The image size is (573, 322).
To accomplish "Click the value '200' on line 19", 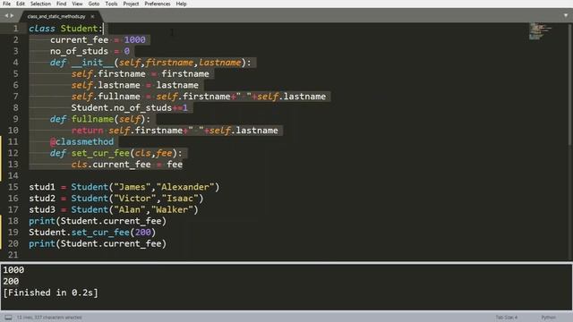I will point(142,233).
